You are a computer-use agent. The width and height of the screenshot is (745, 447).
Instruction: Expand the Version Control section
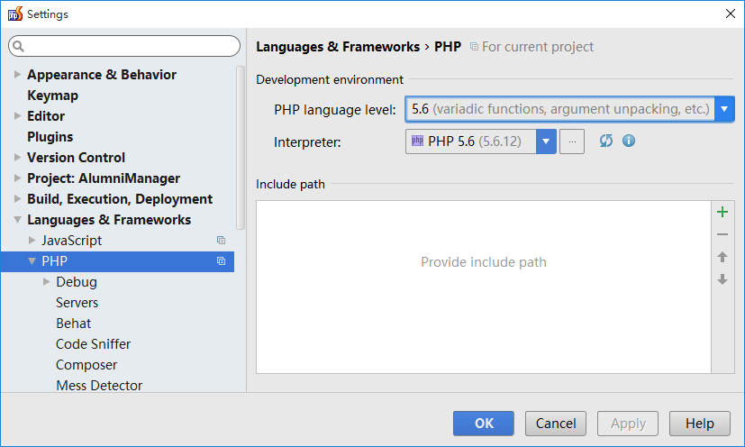(17, 157)
